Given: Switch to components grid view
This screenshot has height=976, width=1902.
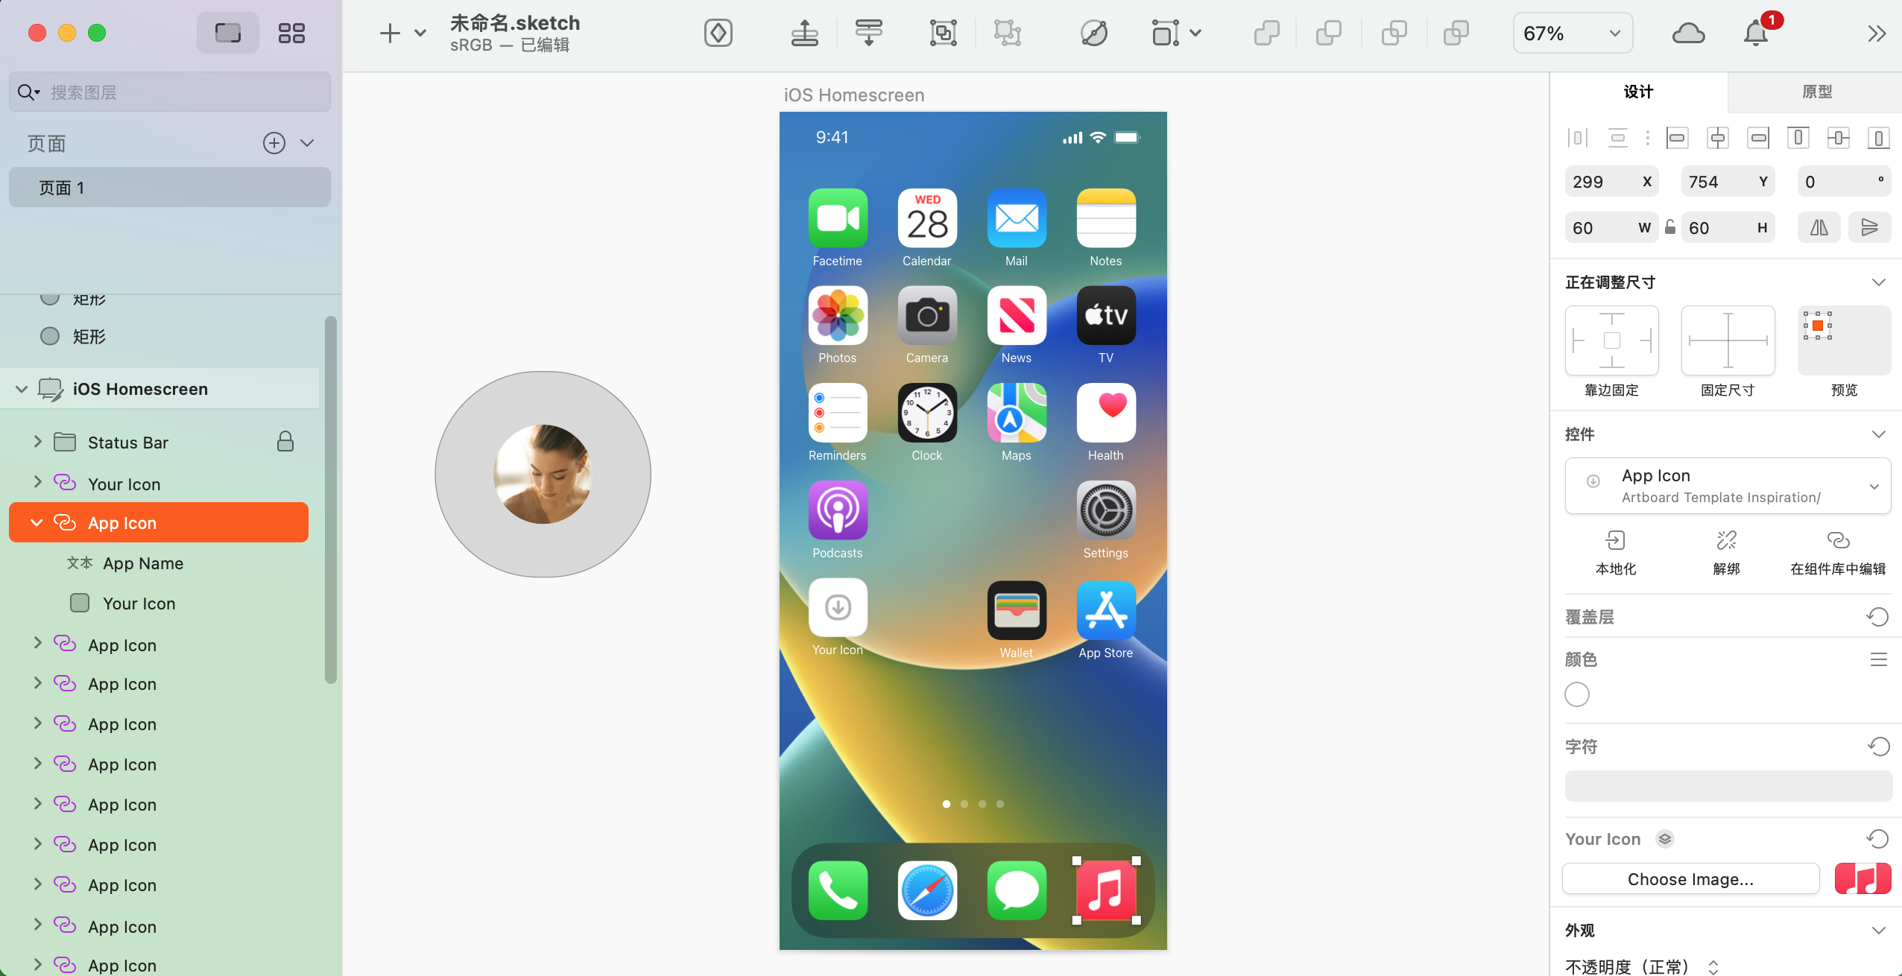Looking at the screenshot, I should [291, 33].
